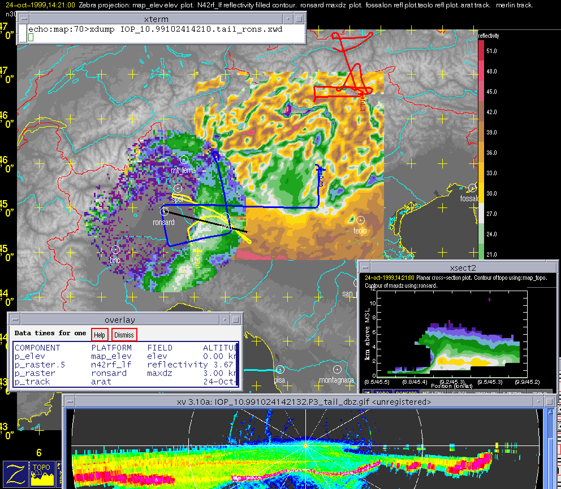The image size is (561, 489).
Task: Click the xsect2 window menu button
Action: point(364,267)
